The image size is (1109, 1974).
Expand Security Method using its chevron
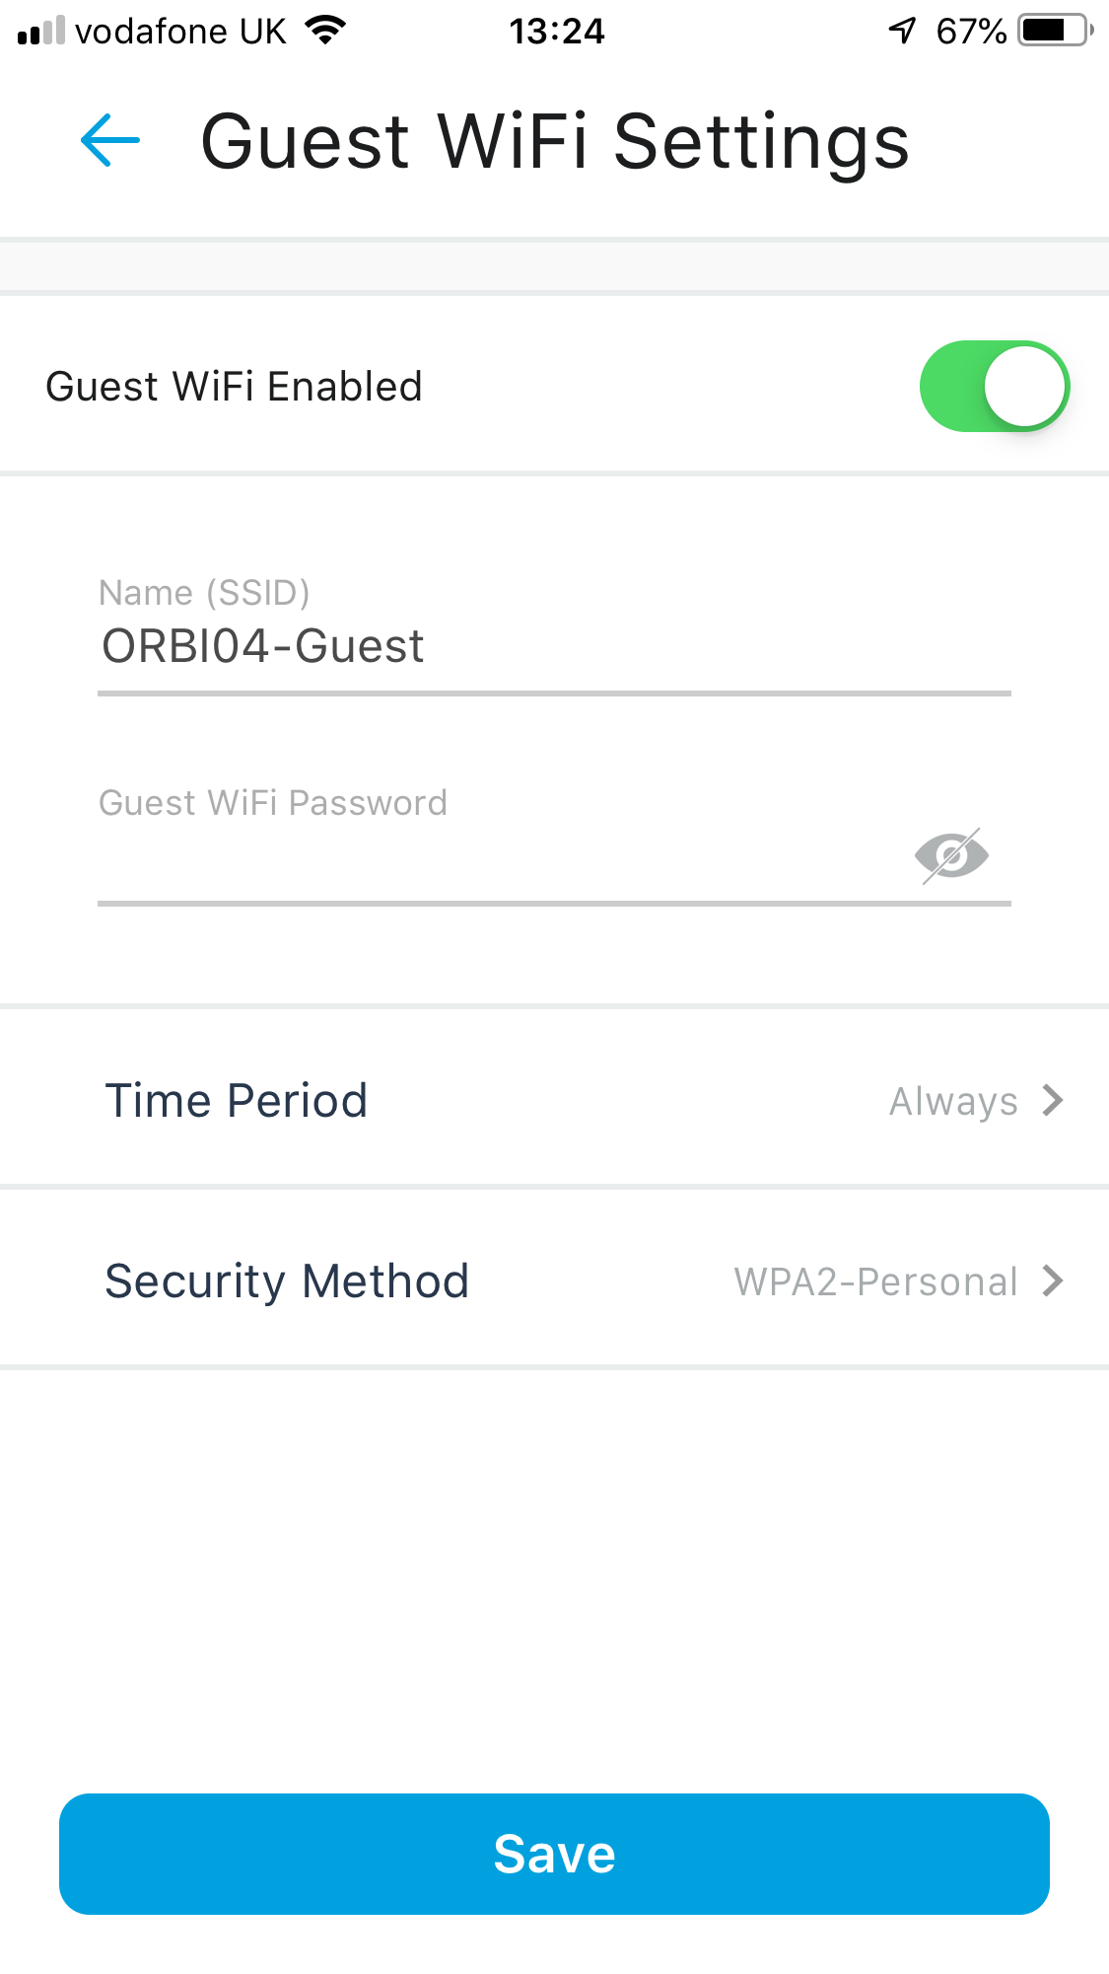1053,1281
